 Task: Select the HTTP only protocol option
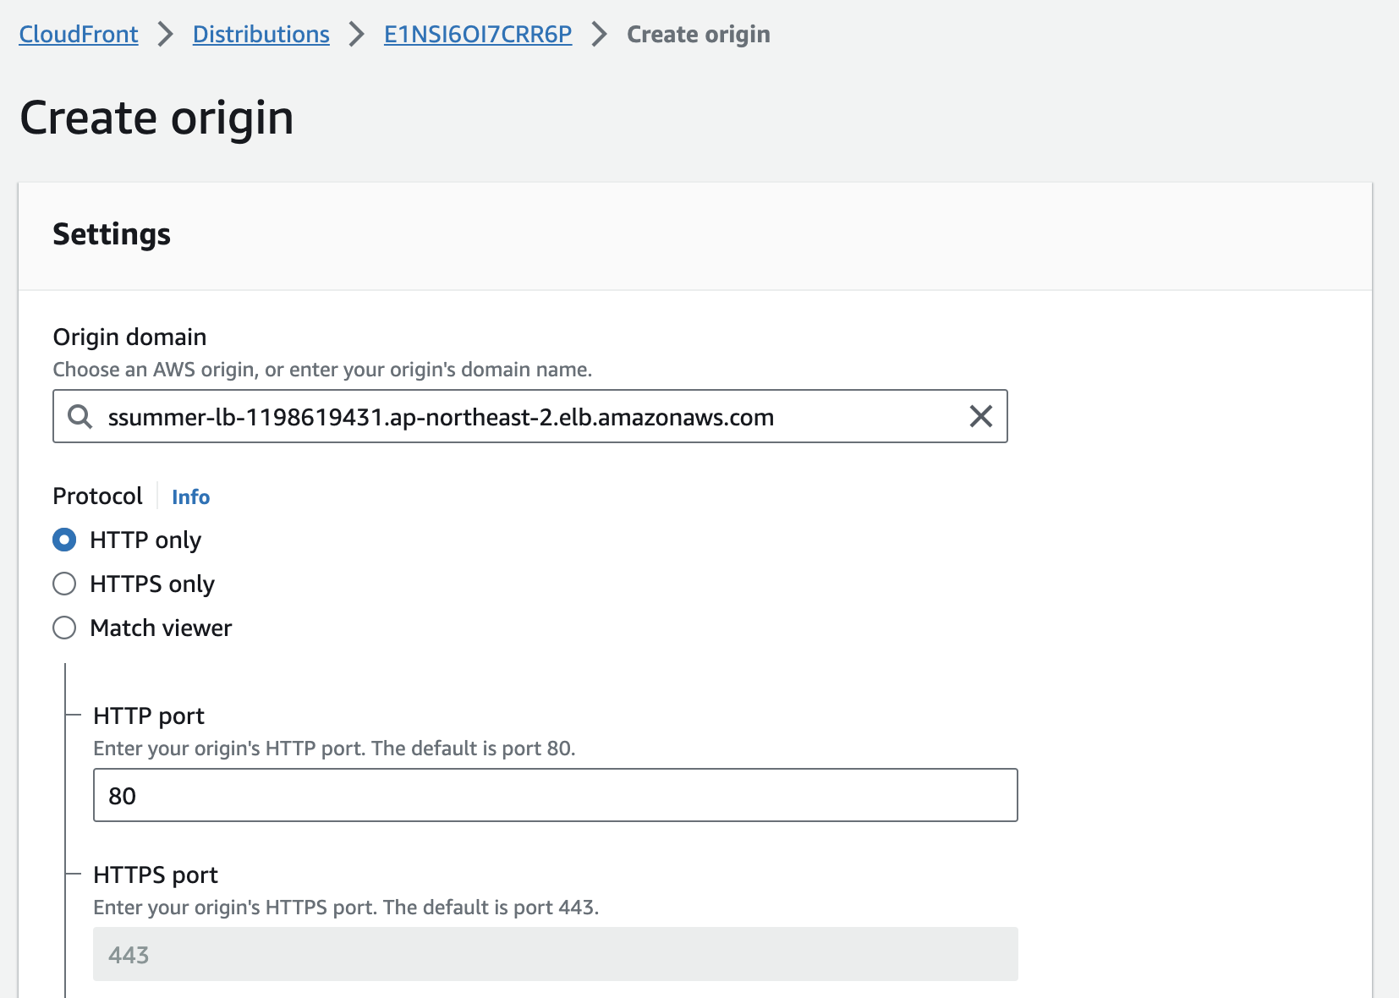click(64, 540)
